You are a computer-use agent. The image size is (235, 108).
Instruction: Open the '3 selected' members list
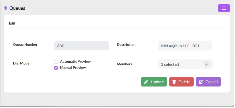185,64
